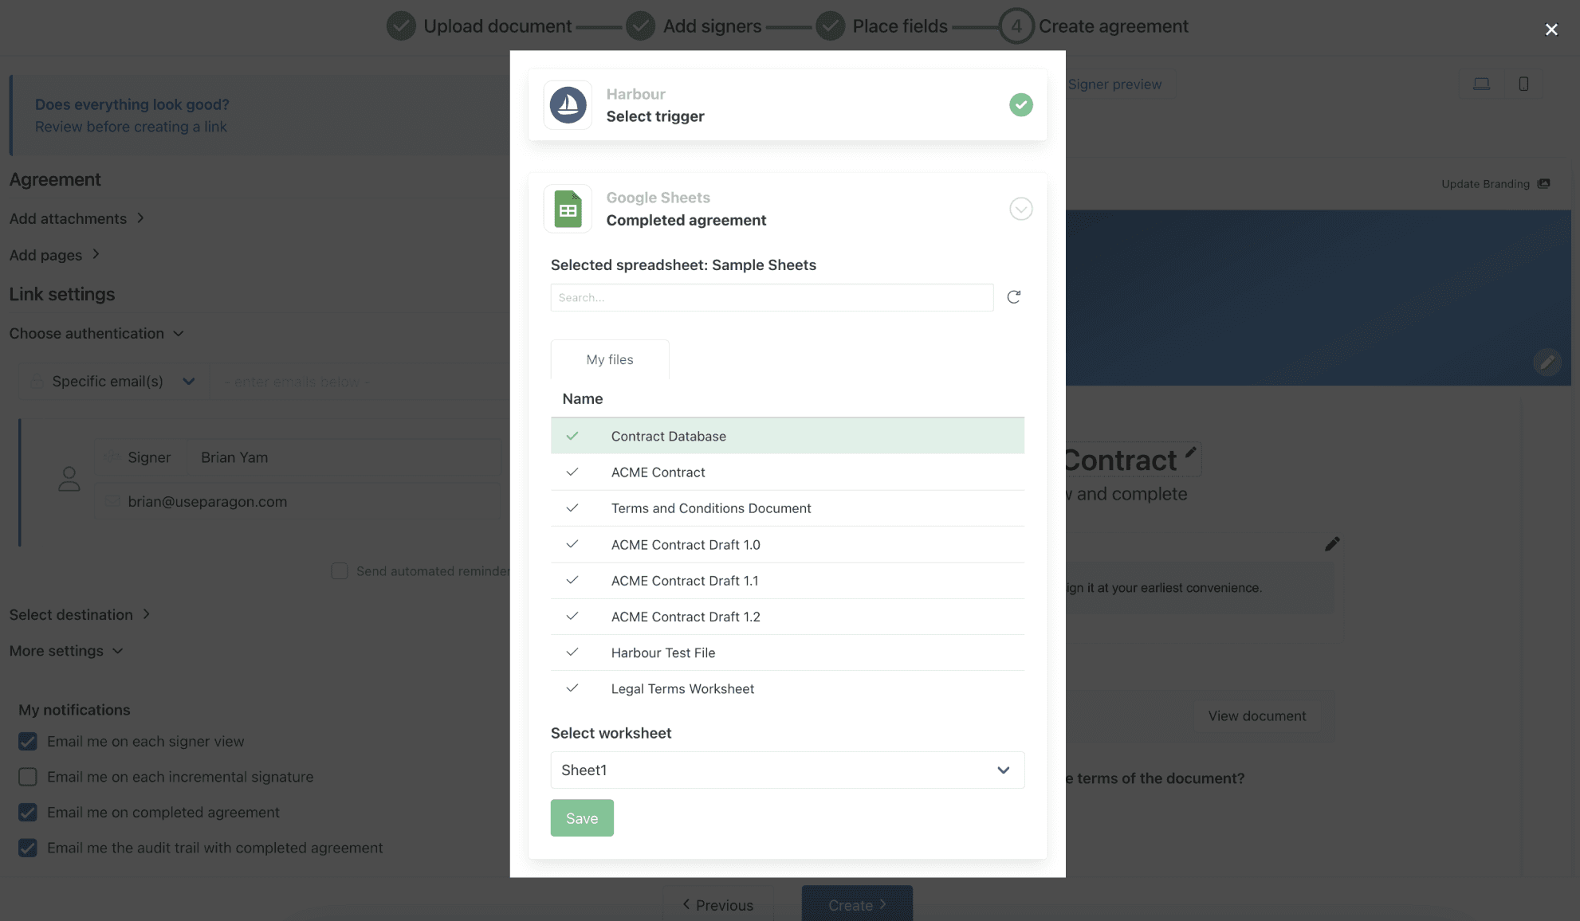Click the desktop preview icon
Image resolution: width=1580 pixels, height=921 pixels.
pyautogui.click(x=1481, y=84)
